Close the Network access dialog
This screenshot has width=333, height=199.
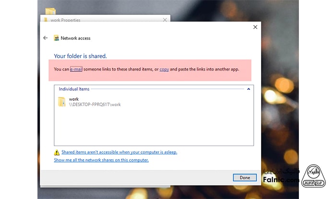[x=255, y=27]
